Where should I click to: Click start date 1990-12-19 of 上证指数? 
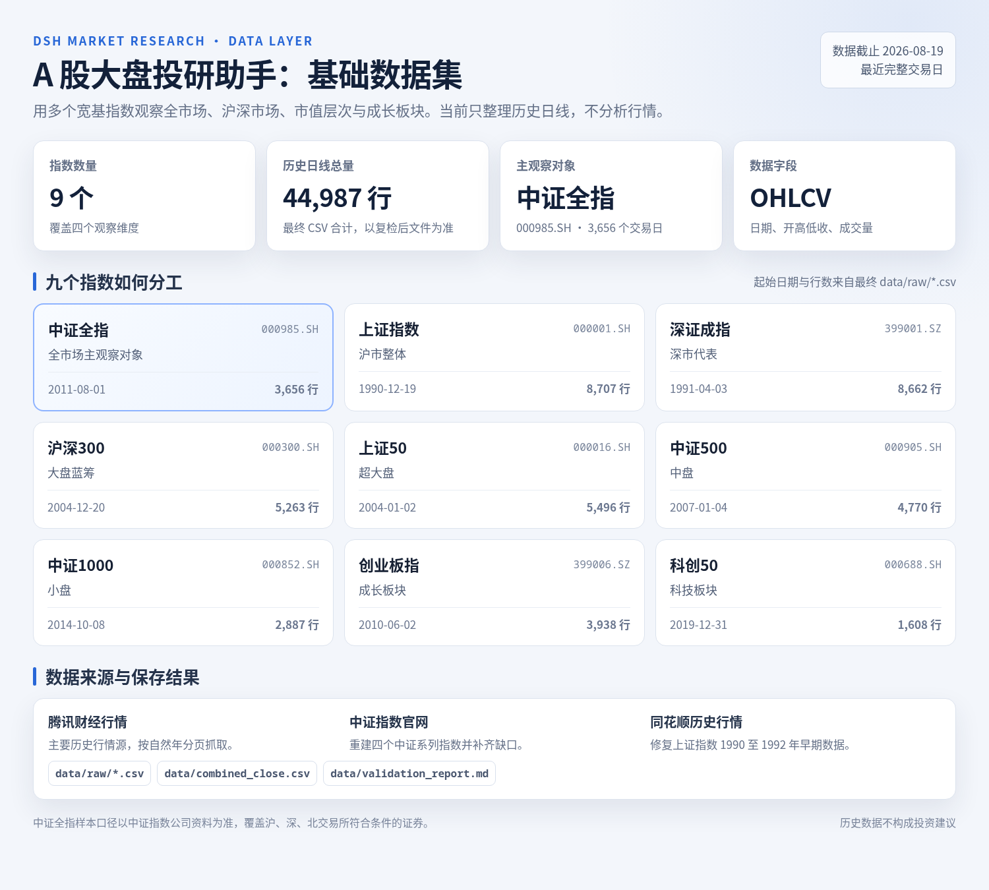pos(388,389)
